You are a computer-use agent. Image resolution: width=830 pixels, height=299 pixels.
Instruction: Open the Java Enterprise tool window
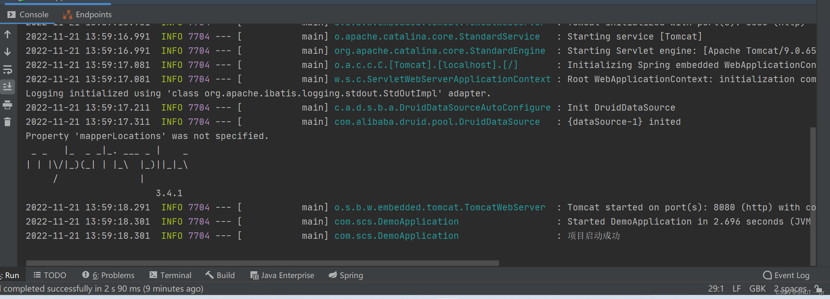pyautogui.click(x=282, y=275)
